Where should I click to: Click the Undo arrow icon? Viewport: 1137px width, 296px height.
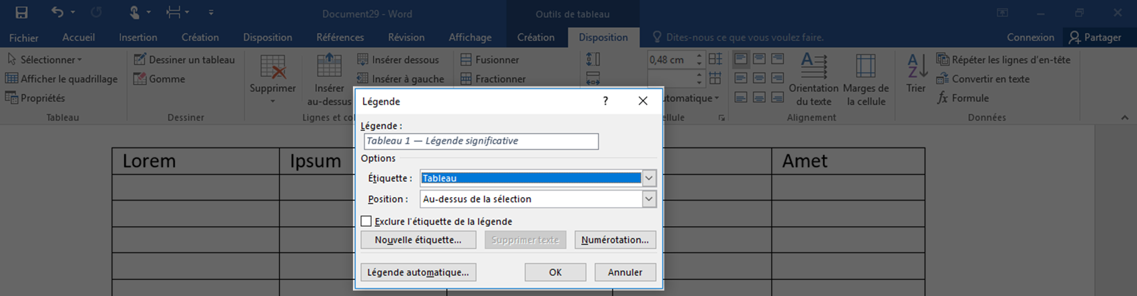[x=57, y=12]
